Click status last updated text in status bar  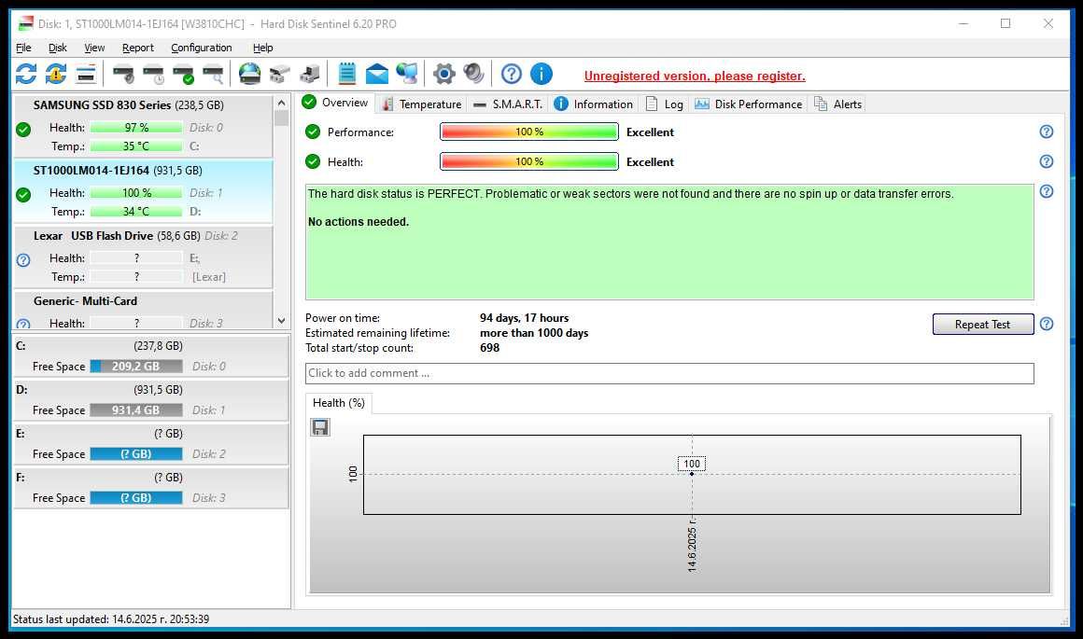coord(110,619)
